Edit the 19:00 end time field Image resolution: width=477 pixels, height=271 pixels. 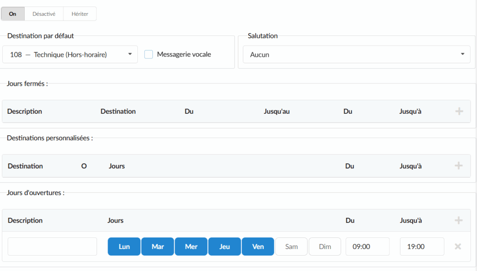(x=422, y=246)
